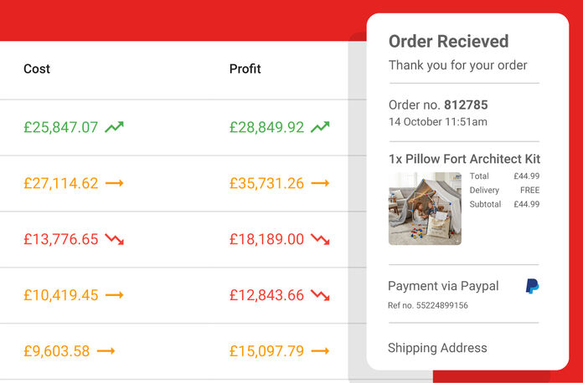The width and height of the screenshot is (583, 383).
Task: Click the red downward trend arrow beside £13,776.65
Action: (115, 239)
